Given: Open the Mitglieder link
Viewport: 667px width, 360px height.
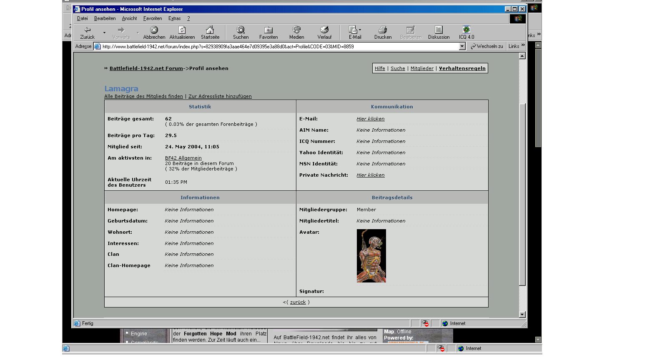Looking at the screenshot, I should point(422,68).
